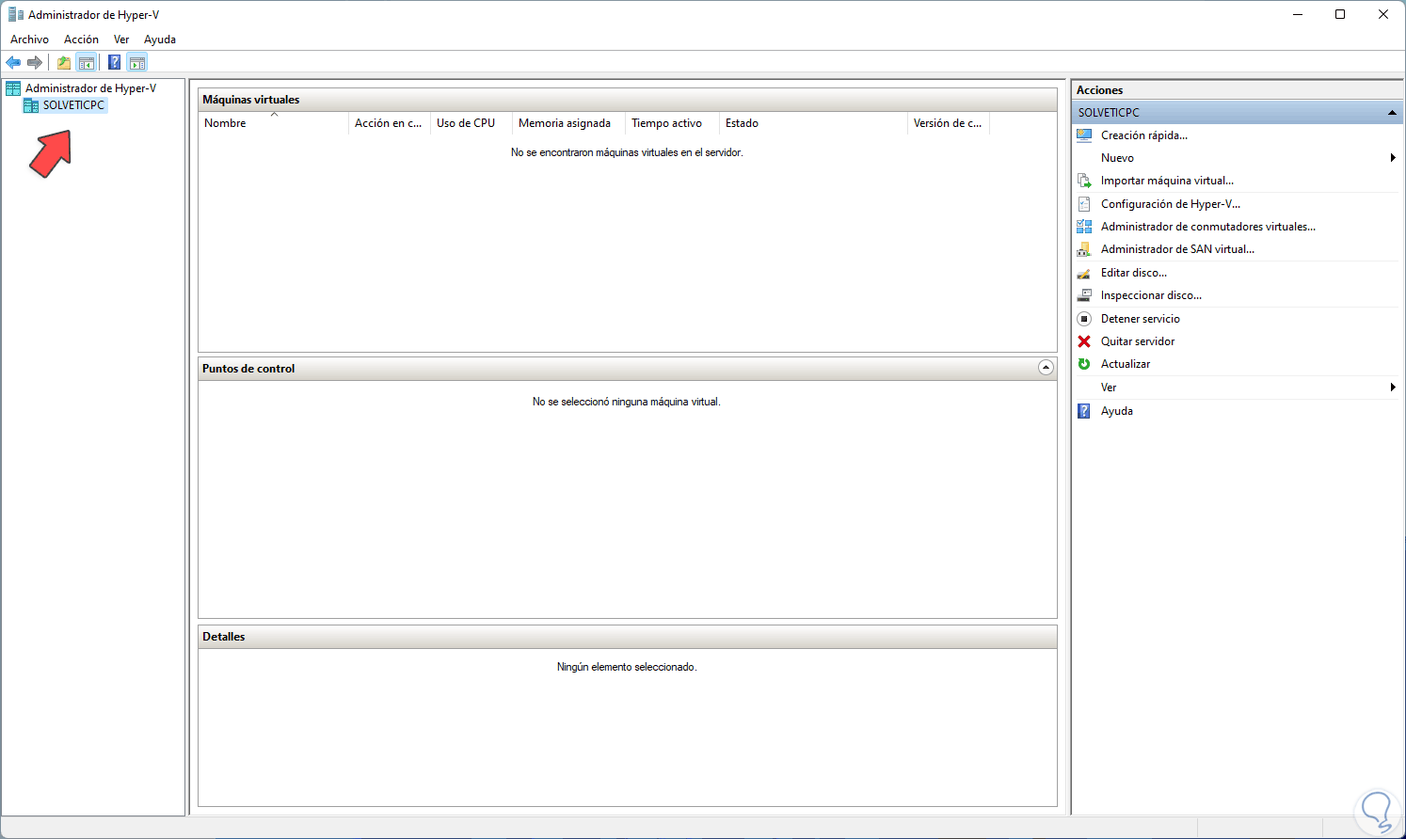Click the blue question mark toolbar icon
This screenshot has width=1406, height=839.
tap(114, 63)
